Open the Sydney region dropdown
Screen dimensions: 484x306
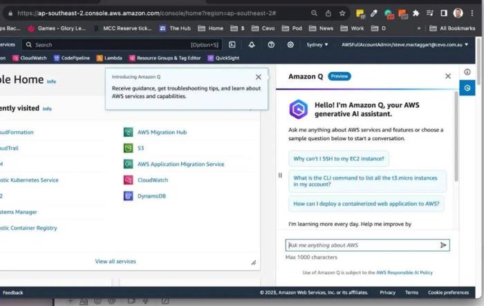click(x=317, y=45)
